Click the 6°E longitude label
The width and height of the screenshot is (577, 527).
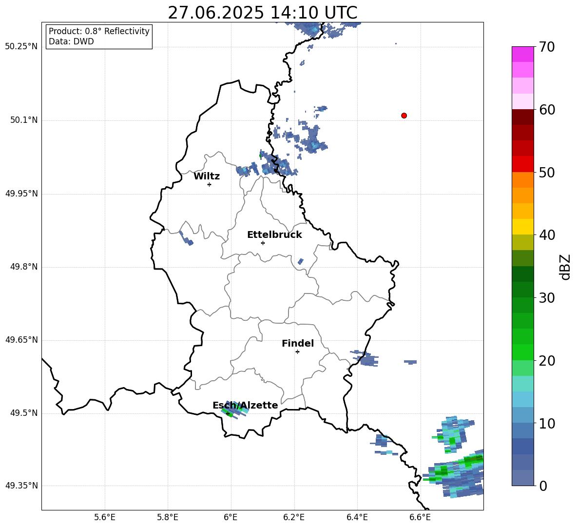click(231, 517)
